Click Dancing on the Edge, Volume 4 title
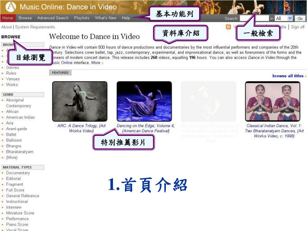Screen dimensions: 308x231 (x=146, y=128)
